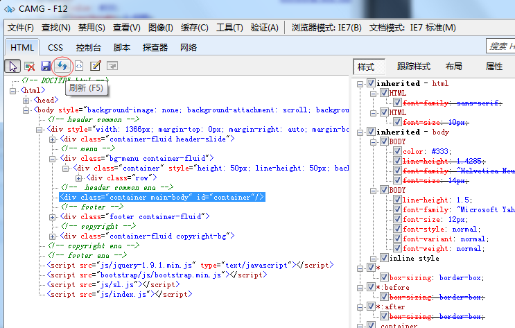Screen dimensions: 515x328
Task: Select the js/sl.js script row
Action: pos(113,284)
